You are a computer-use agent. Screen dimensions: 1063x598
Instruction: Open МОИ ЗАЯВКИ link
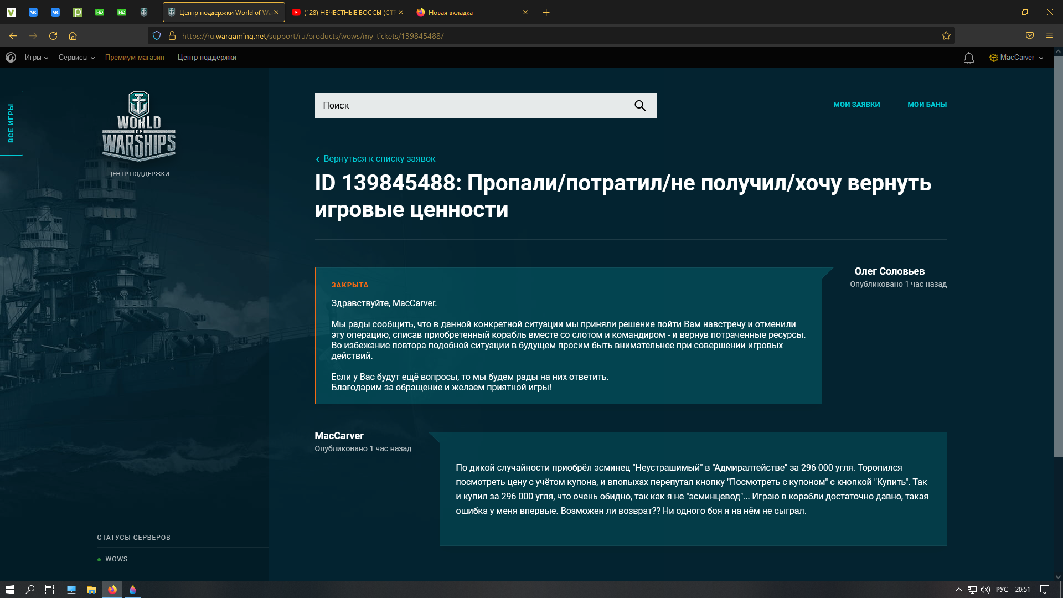856,105
